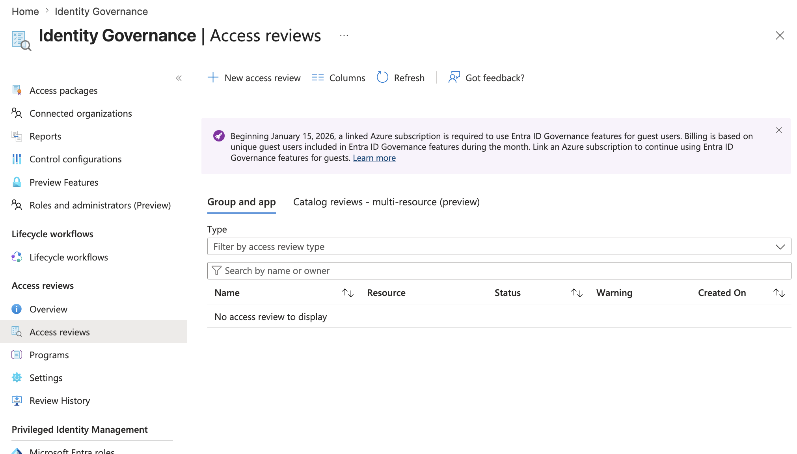Click the Overview info icon
Screen dimensions: 797x454
point(17,309)
